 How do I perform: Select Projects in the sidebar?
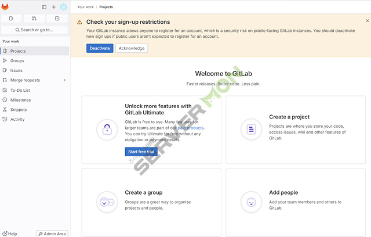(x=35, y=51)
